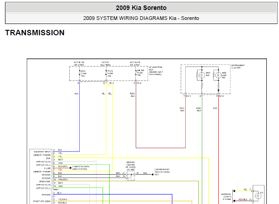Click the INSTRUMENT CLUSTER label
This screenshot has width=279, height=204.
tap(238, 66)
